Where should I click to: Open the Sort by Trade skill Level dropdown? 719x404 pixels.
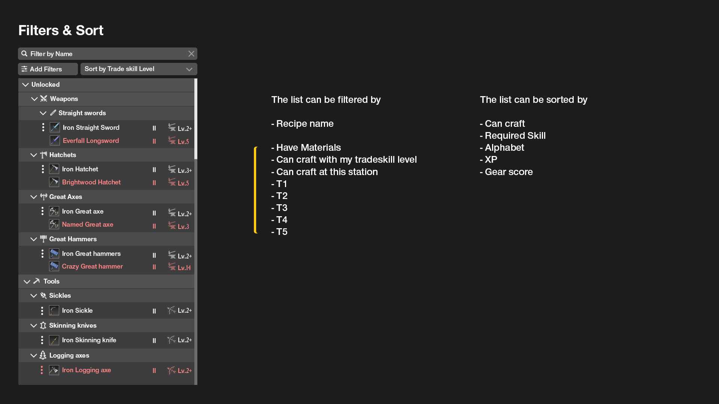tap(139, 69)
